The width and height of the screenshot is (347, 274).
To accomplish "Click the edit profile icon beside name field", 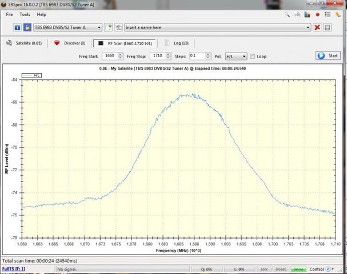I will 118,27.
